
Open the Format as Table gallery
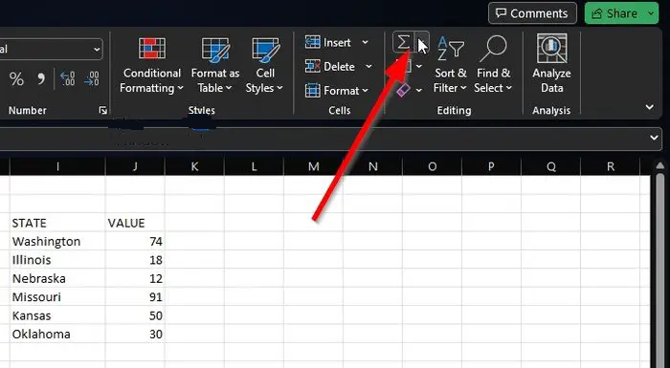point(215,65)
